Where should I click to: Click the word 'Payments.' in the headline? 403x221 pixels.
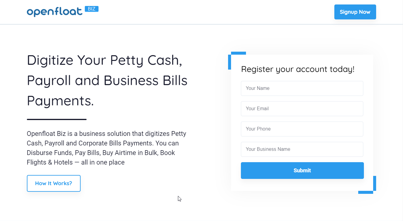[x=60, y=101]
